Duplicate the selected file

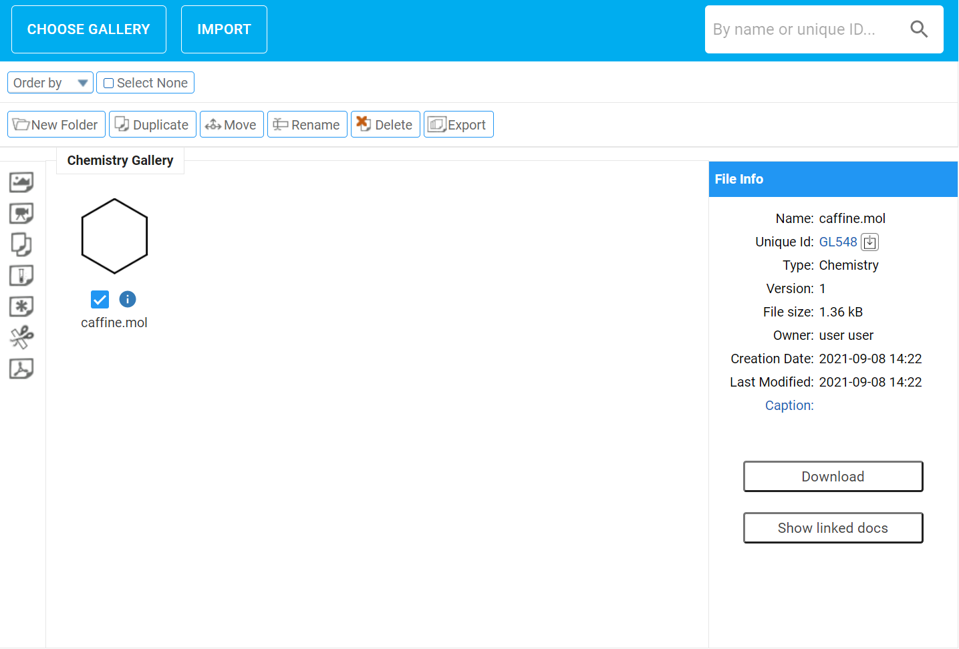(x=152, y=124)
